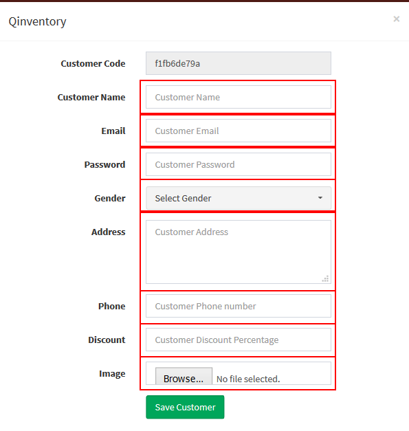Open the Select Gender dropdown

(239, 198)
